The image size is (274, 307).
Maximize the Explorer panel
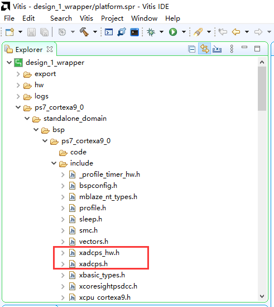pos(257,49)
